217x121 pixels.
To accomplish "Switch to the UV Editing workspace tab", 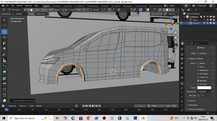I will pos(79,6).
